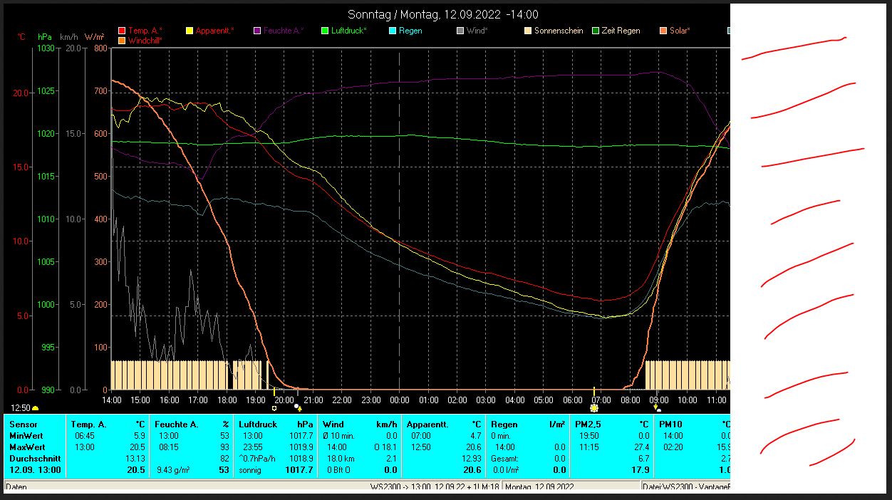Toggle the gray Wind legend entry

coord(460,31)
